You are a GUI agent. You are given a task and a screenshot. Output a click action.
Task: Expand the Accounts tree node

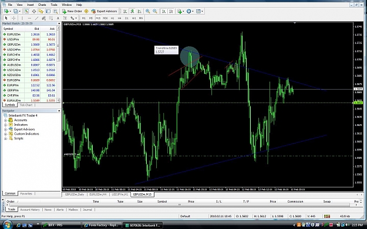pos(5,120)
